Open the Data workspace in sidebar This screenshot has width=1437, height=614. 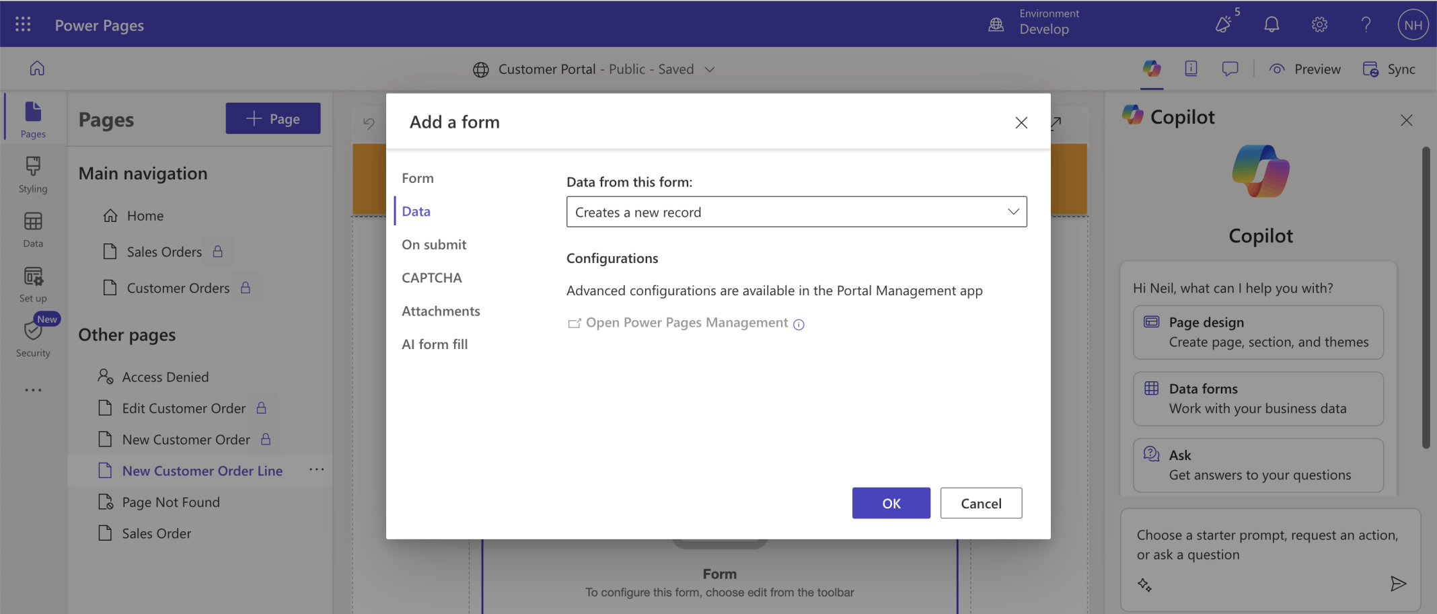coord(33,229)
